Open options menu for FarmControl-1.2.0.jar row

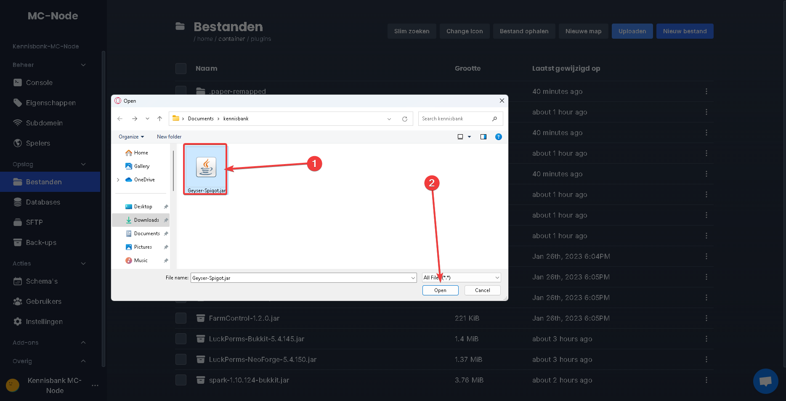[x=706, y=318]
